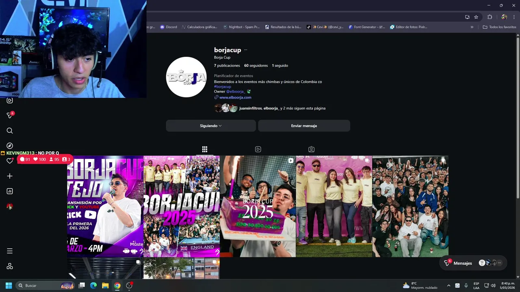Open the building with trees post thumbnail

pyautogui.click(x=182, y=268)
